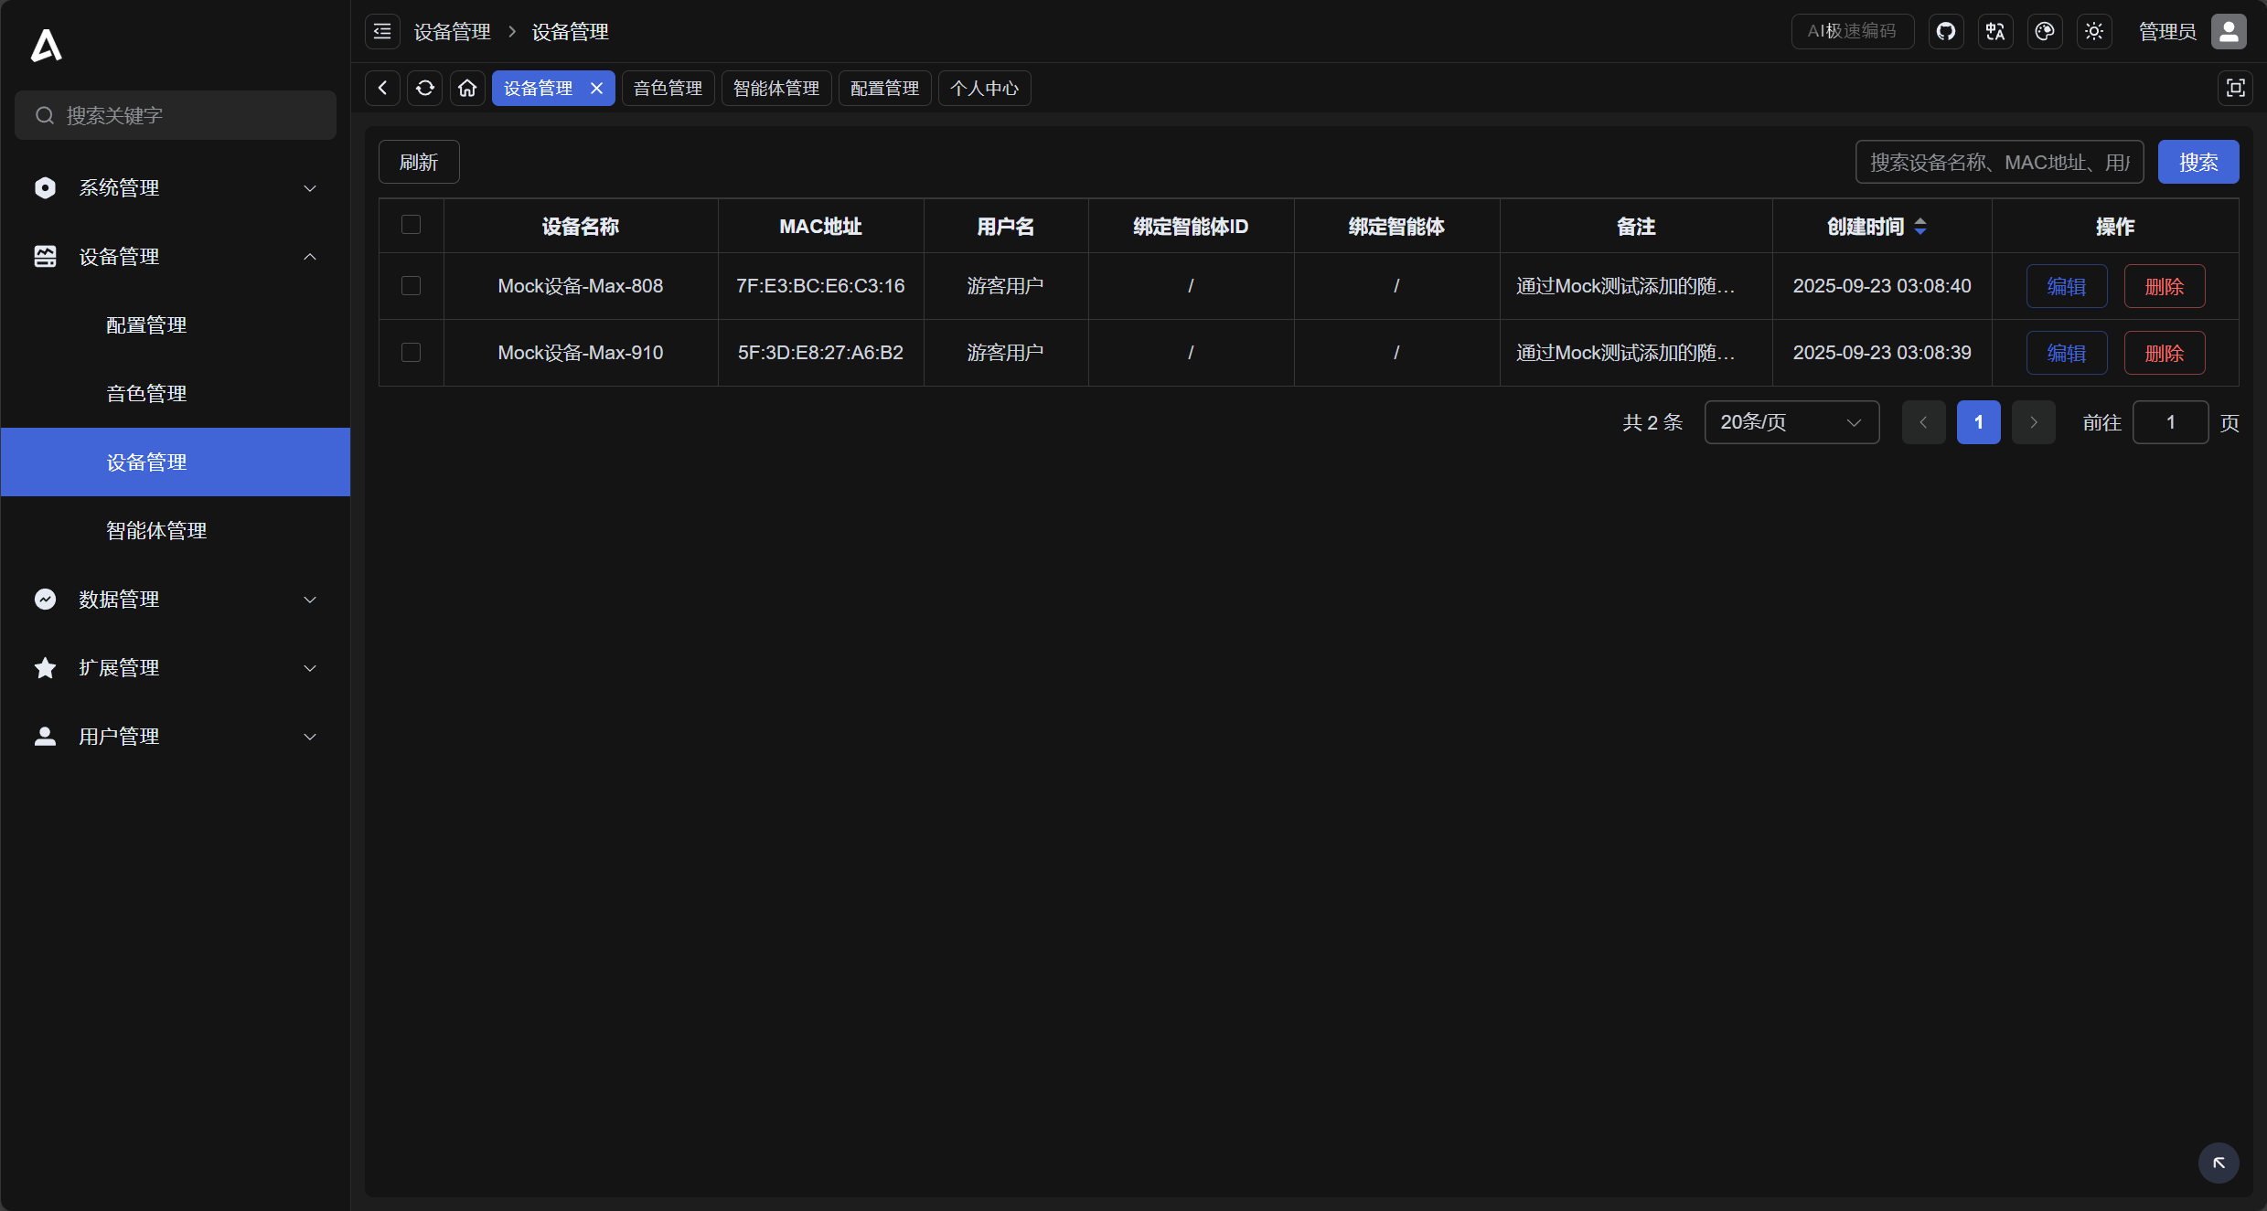2267x1211 pixels.
Task: Check the Mock设备-Max-808 row checkbox
Action: point(411,286)
